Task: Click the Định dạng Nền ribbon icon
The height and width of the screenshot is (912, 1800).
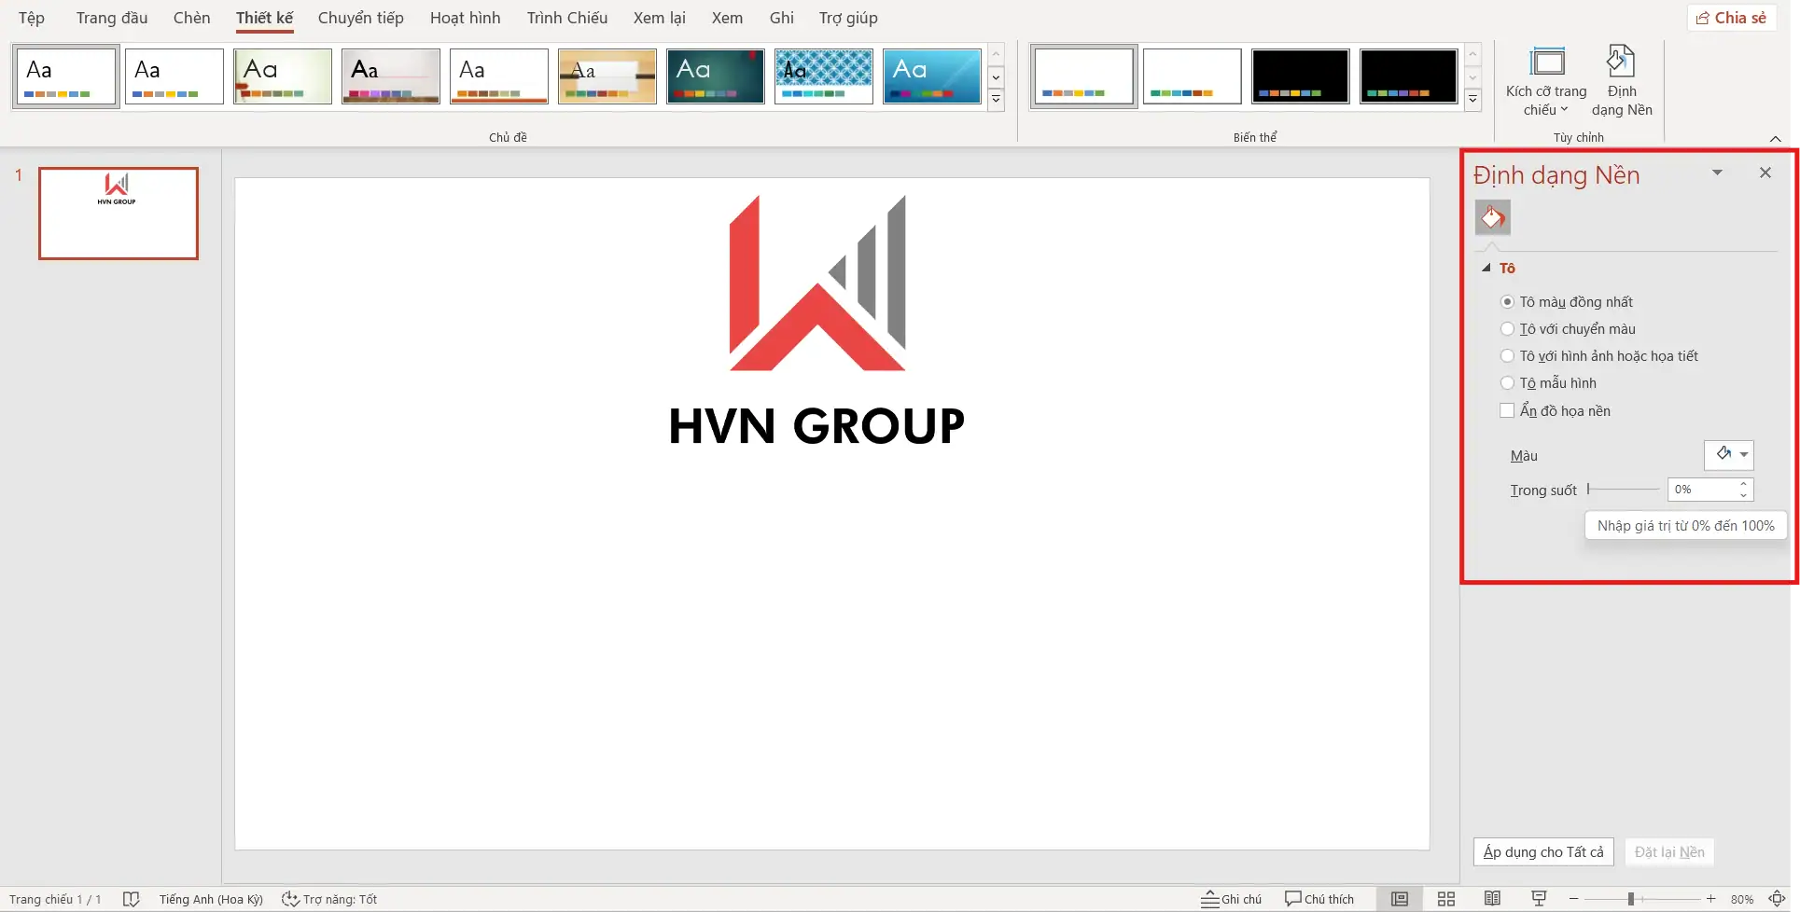Action: pos(1621,63)
